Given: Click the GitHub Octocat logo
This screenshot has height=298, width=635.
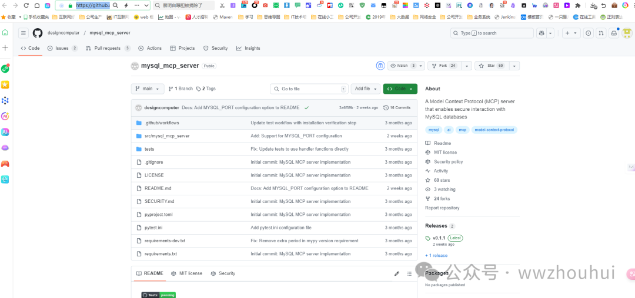Looking at the screenshot, I should (38, 33).
